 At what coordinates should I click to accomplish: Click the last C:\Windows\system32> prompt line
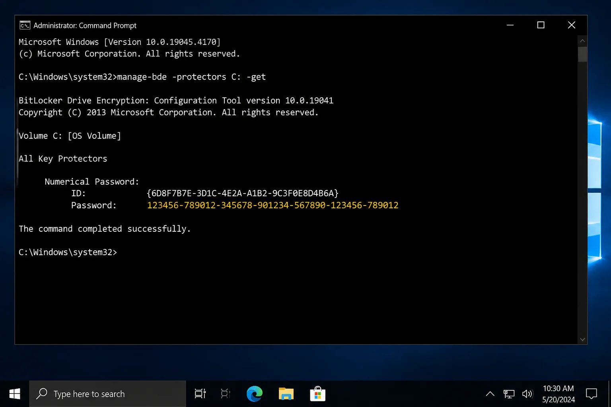pyautogui.click(x=68, y=252)
